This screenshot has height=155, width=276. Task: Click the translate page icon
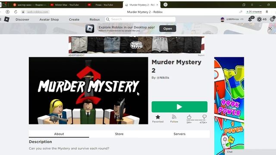pyautogui.click(x=241, y=12)
